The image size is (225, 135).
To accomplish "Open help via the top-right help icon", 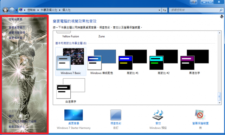I will pos(222,17).
